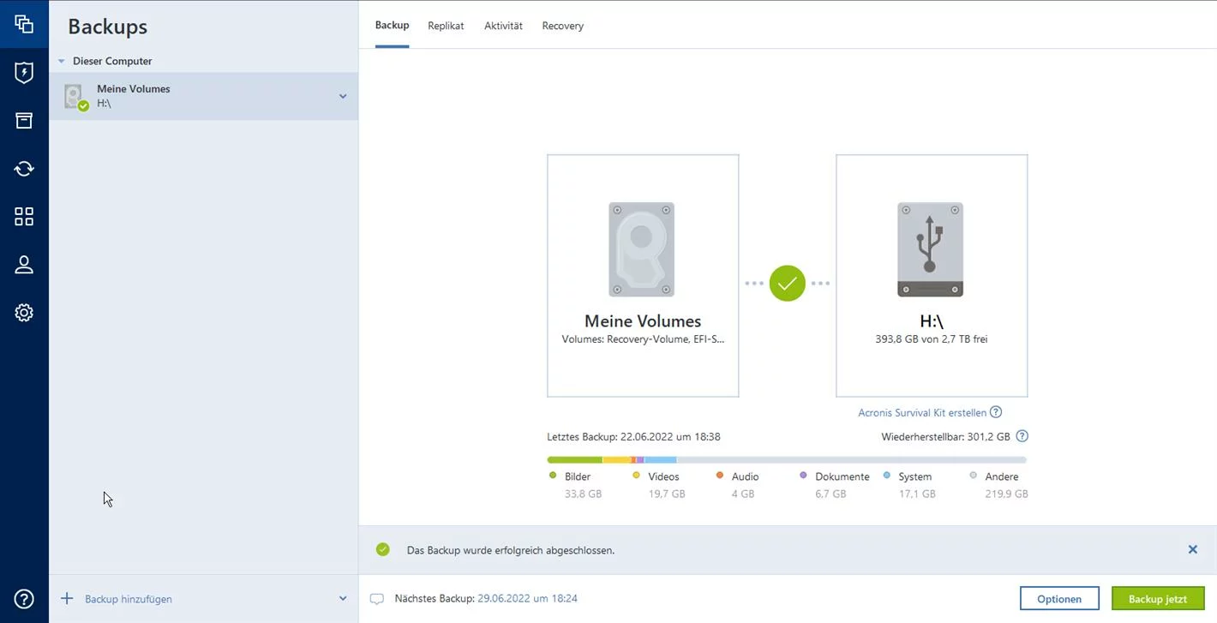The height and width of the screenshot is (623, 1217).
Task: Click the hard disk icon of Meine Volumes
Action: pyautogui.click(x=642, y=249)
